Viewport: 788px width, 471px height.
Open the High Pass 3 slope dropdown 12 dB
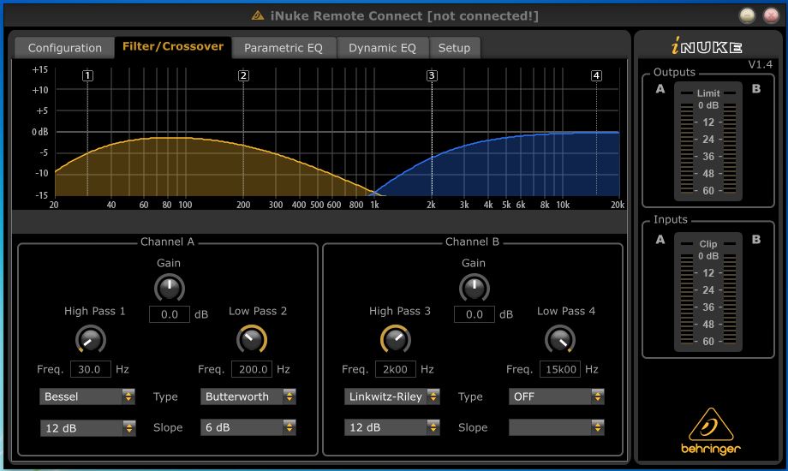(x=392, y=427)
